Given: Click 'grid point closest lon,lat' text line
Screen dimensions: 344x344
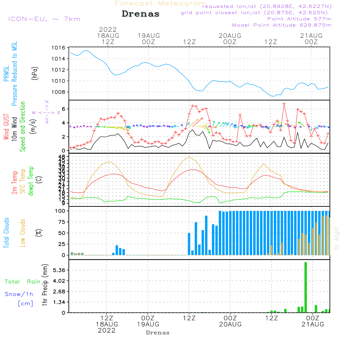Looking at the screenshot, I should pos(254,13).
